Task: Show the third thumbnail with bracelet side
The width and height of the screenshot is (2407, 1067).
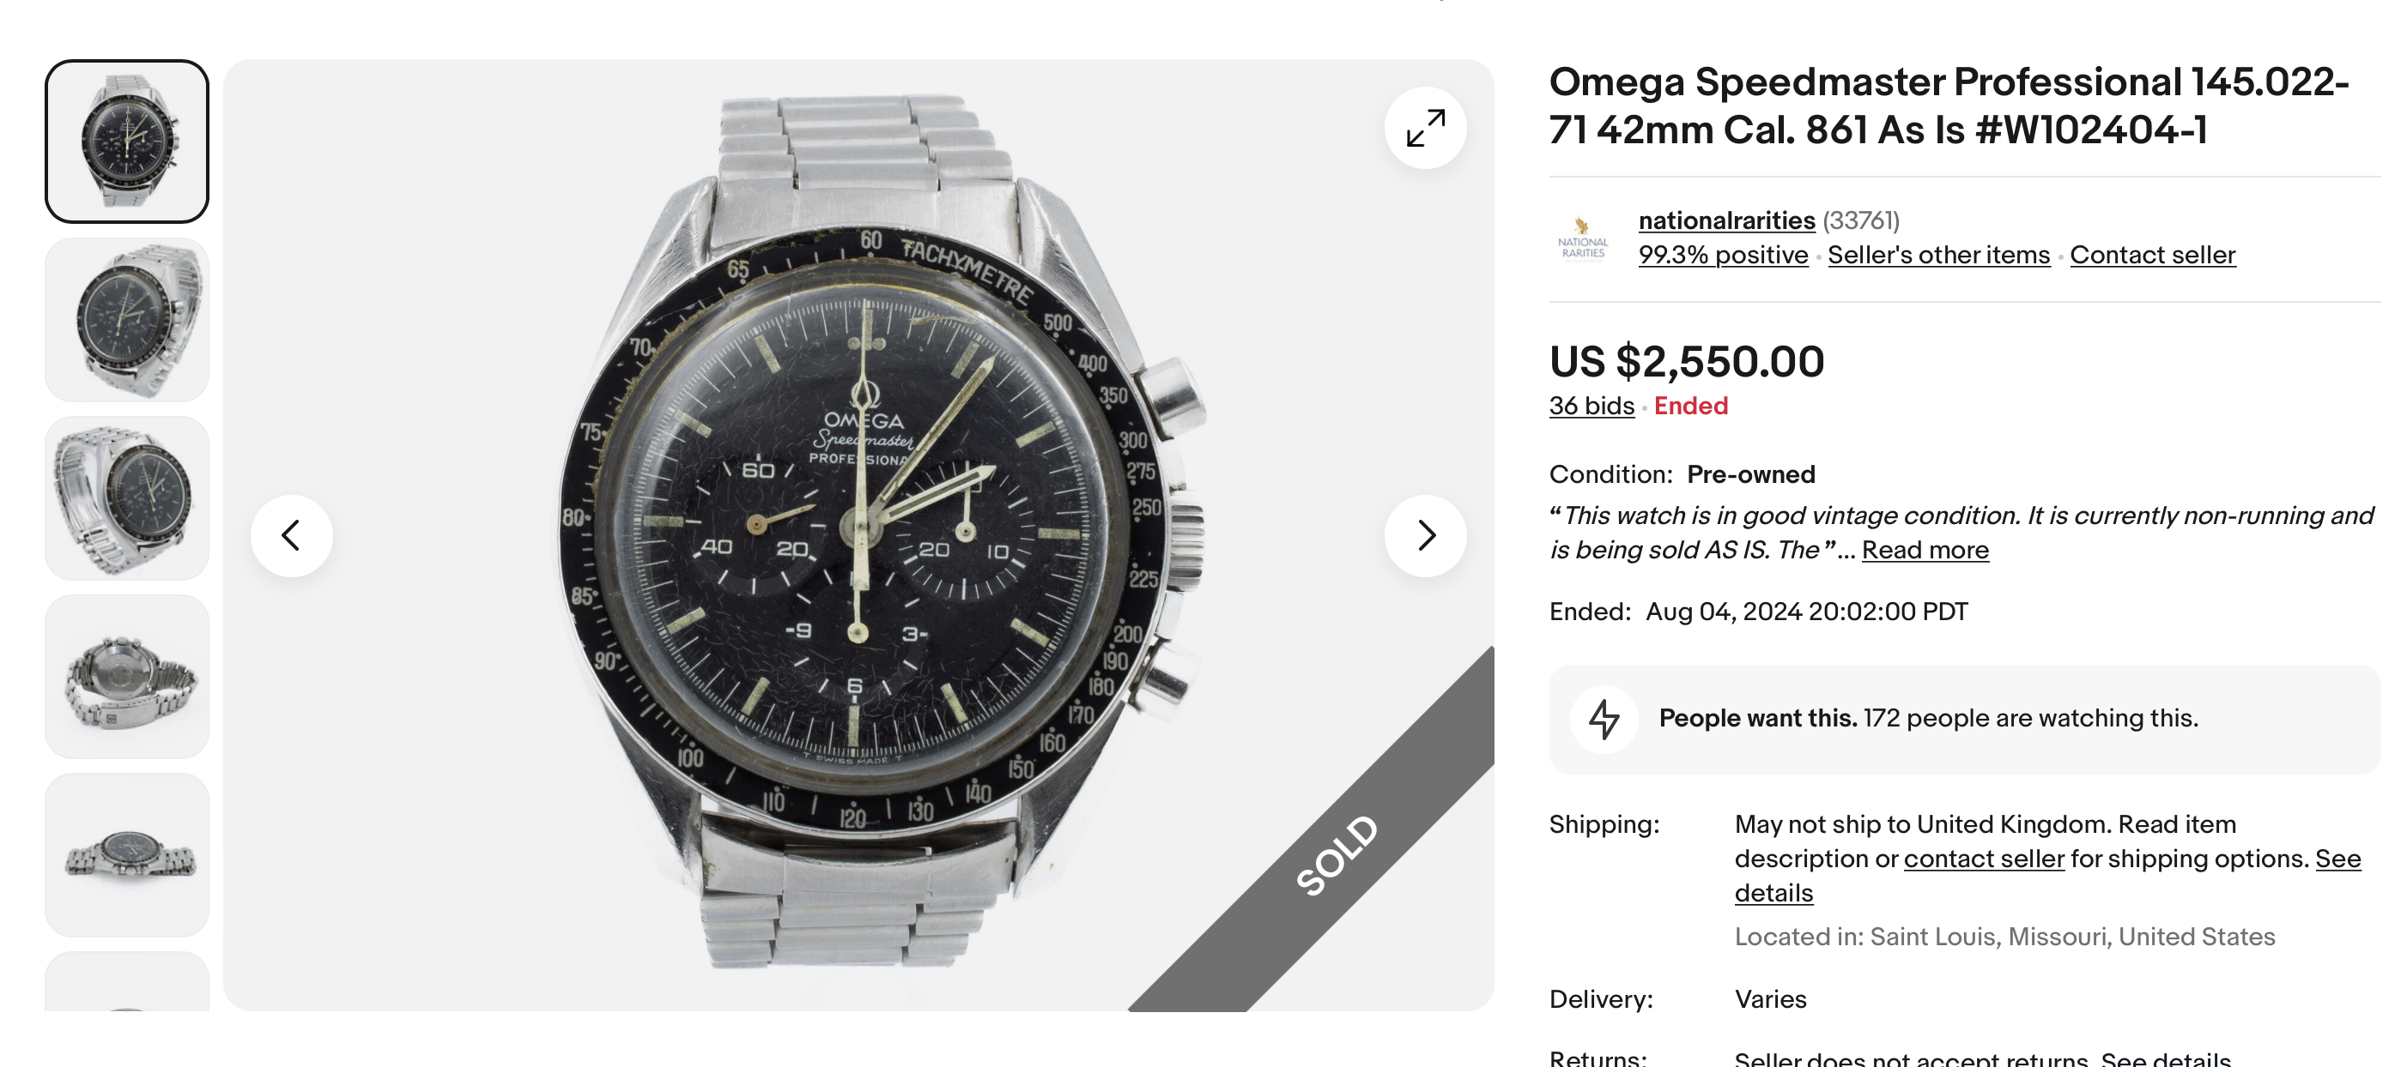Action: pyautogui.click(x=127, y=498)
